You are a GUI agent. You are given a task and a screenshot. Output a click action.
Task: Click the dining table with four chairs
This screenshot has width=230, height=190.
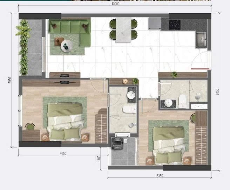click(123, 30)
